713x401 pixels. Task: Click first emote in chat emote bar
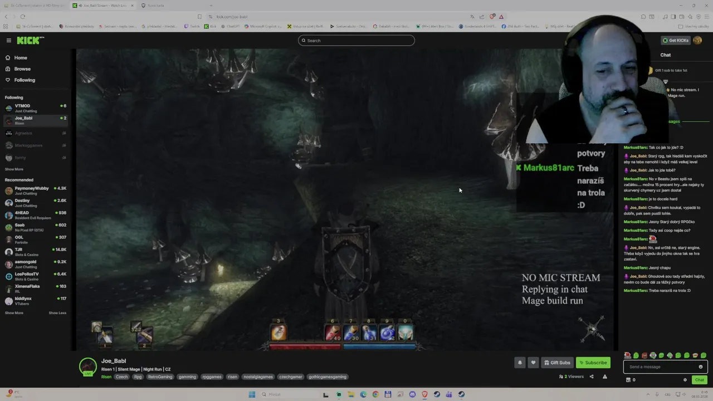point(628,355)
